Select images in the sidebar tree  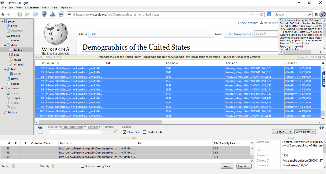(15, 36)
